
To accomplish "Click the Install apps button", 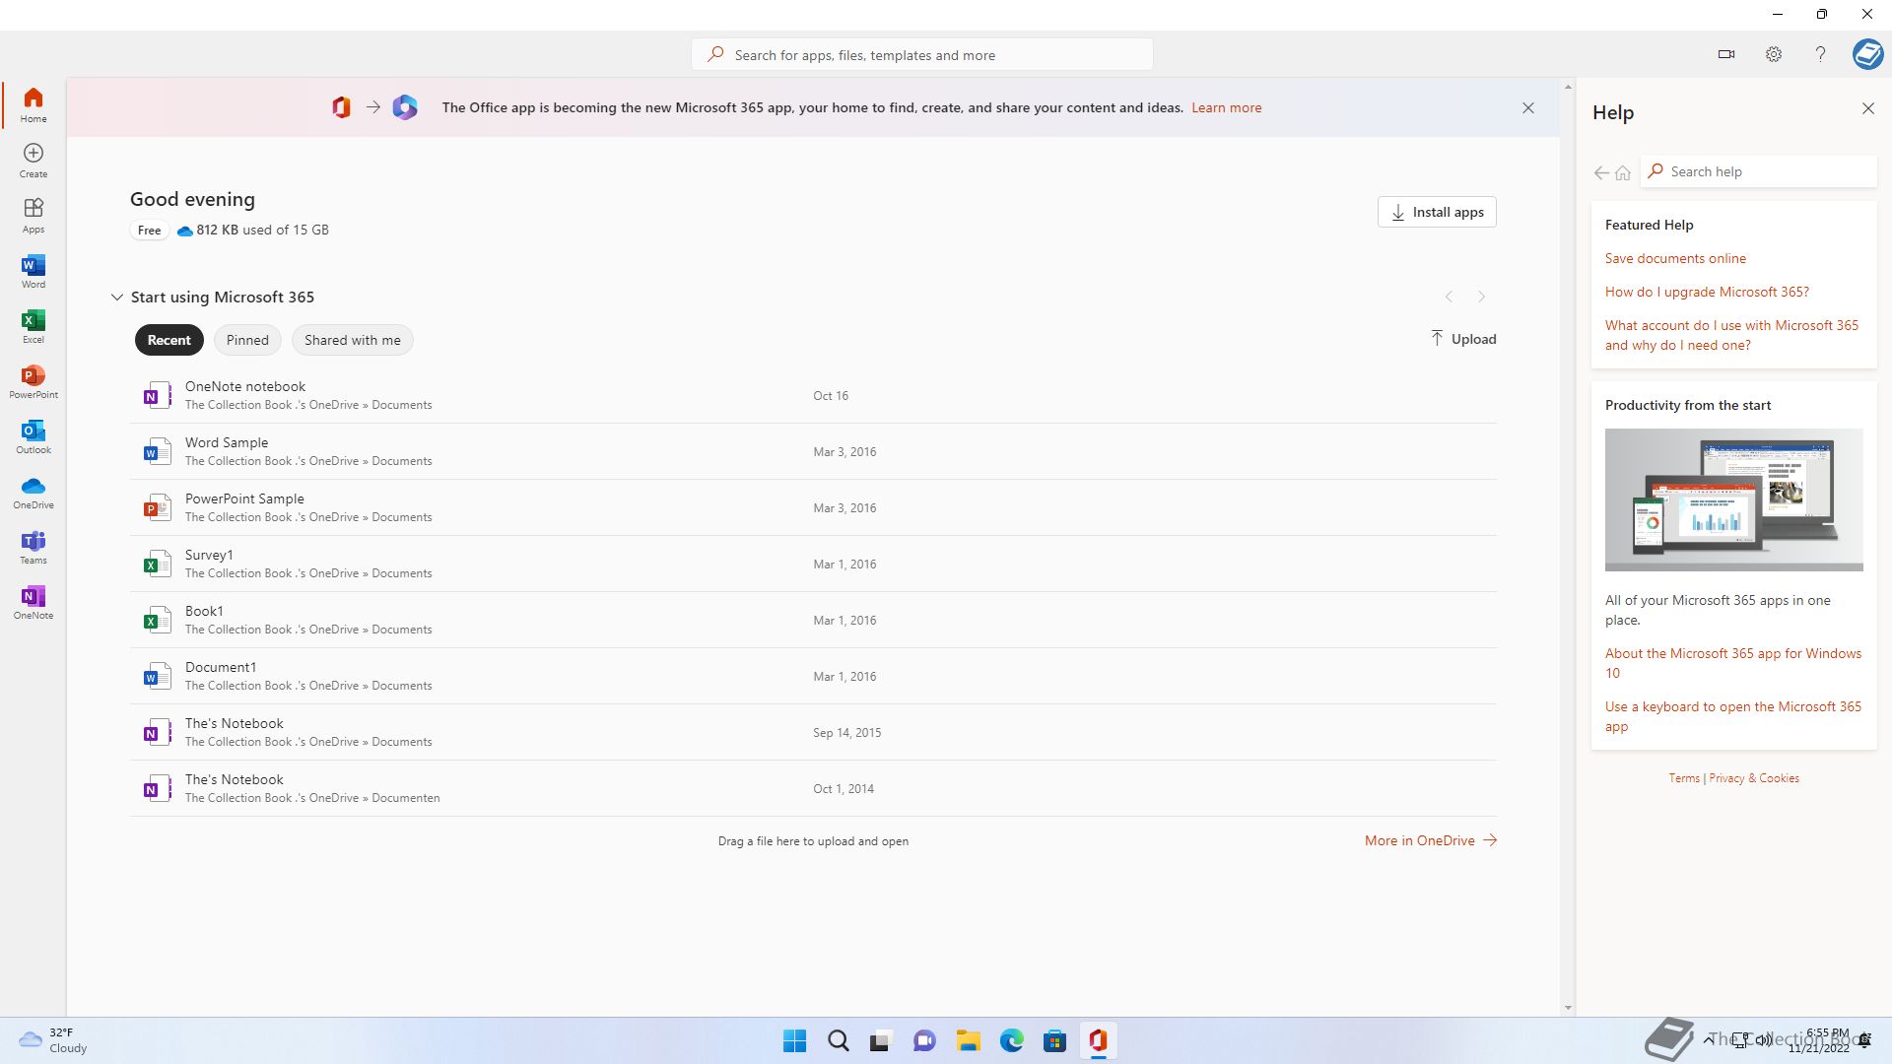I will [1437, 212].
